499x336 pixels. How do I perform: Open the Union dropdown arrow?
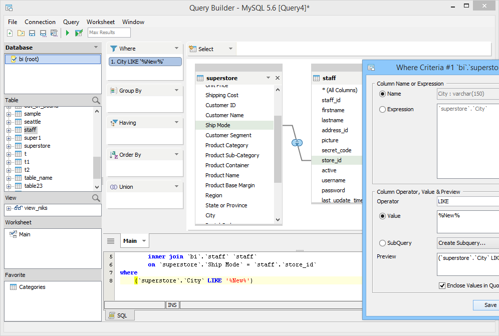tap(177, 186)
